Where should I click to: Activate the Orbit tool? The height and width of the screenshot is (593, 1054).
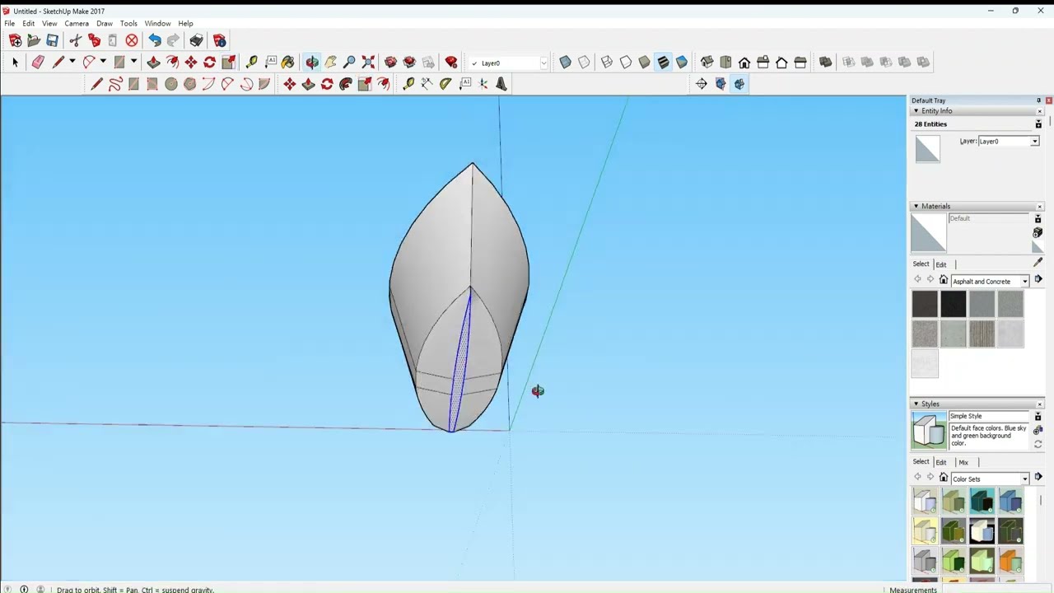coord(312,62)
